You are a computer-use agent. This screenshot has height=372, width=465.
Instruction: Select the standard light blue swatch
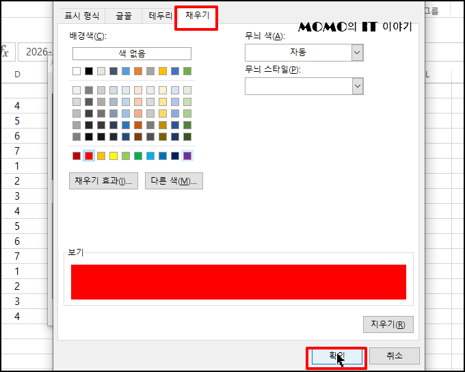pos(150,156)
